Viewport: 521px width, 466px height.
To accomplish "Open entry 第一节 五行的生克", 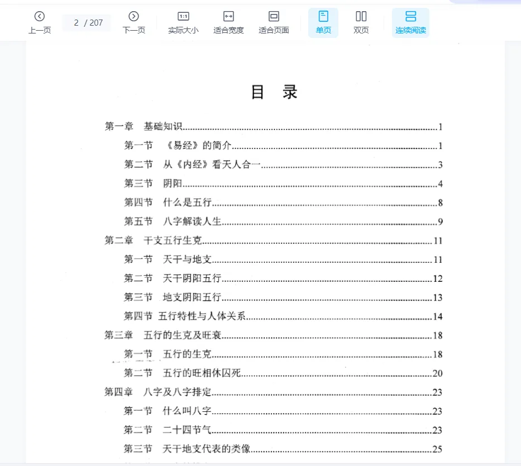I will pyautogui.click(x=283, y=354).
